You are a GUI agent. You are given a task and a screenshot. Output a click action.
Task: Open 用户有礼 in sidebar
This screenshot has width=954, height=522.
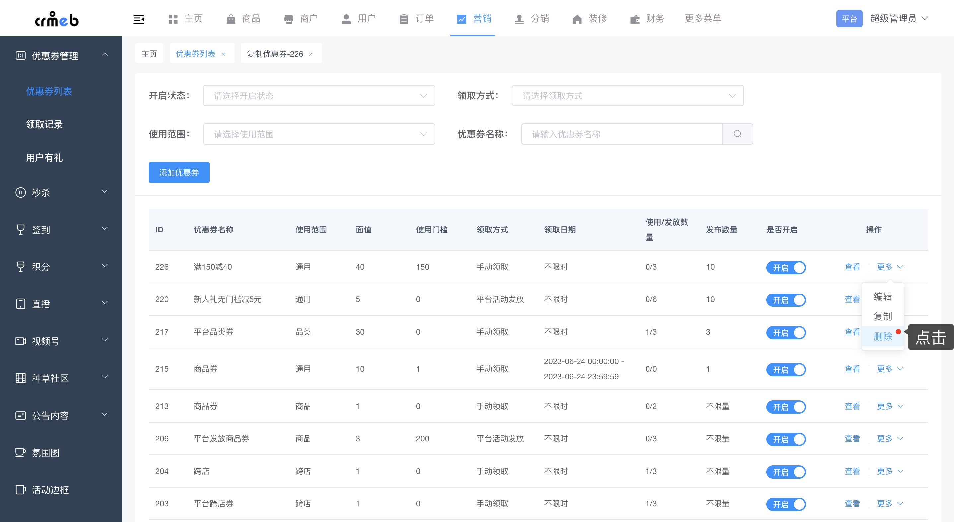point(44,158)
